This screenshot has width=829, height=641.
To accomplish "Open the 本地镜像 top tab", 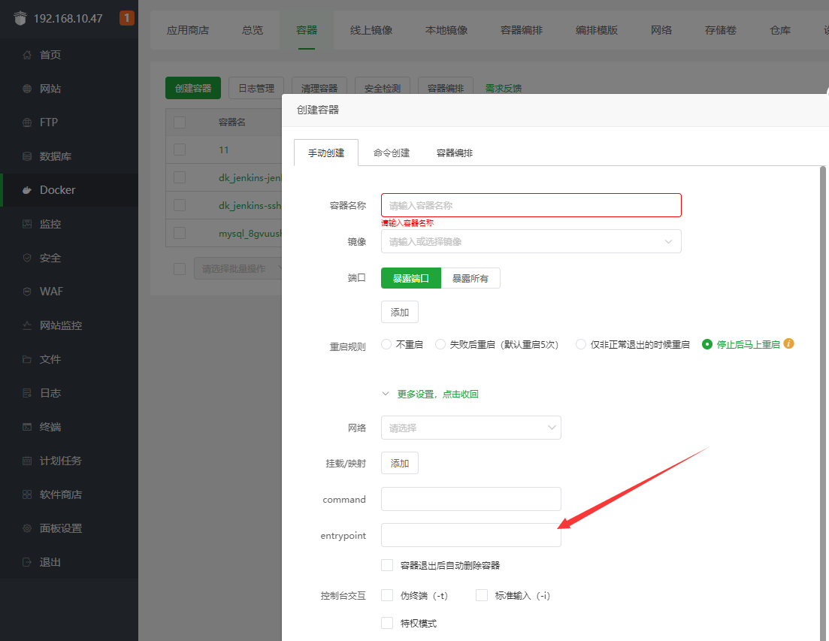I will [x=446, y=31].
